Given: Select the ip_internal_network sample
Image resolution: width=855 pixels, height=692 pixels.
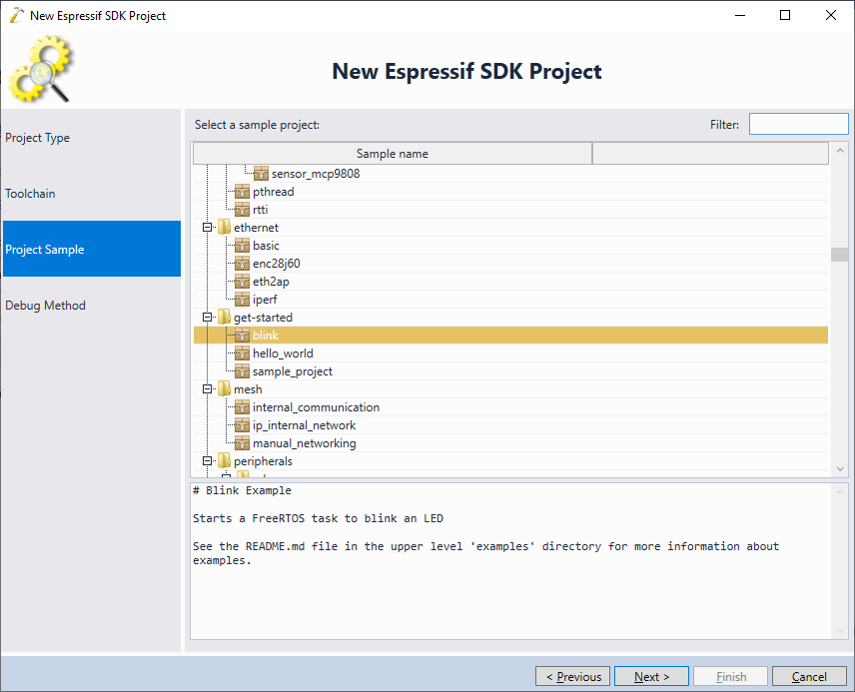Looking at the screenshot, I should point(304,426).
